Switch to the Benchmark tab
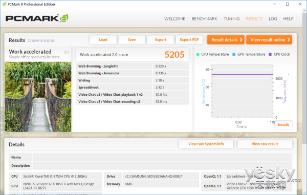Viewport: 307px width, 195px height. (x=204, y=18)
